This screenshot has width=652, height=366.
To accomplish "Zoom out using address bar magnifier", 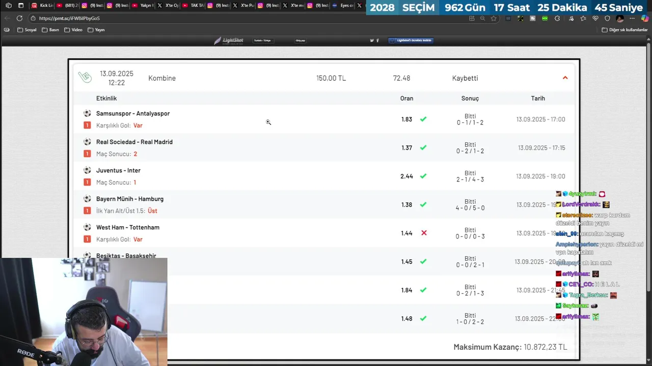I will tap(482, 18).
